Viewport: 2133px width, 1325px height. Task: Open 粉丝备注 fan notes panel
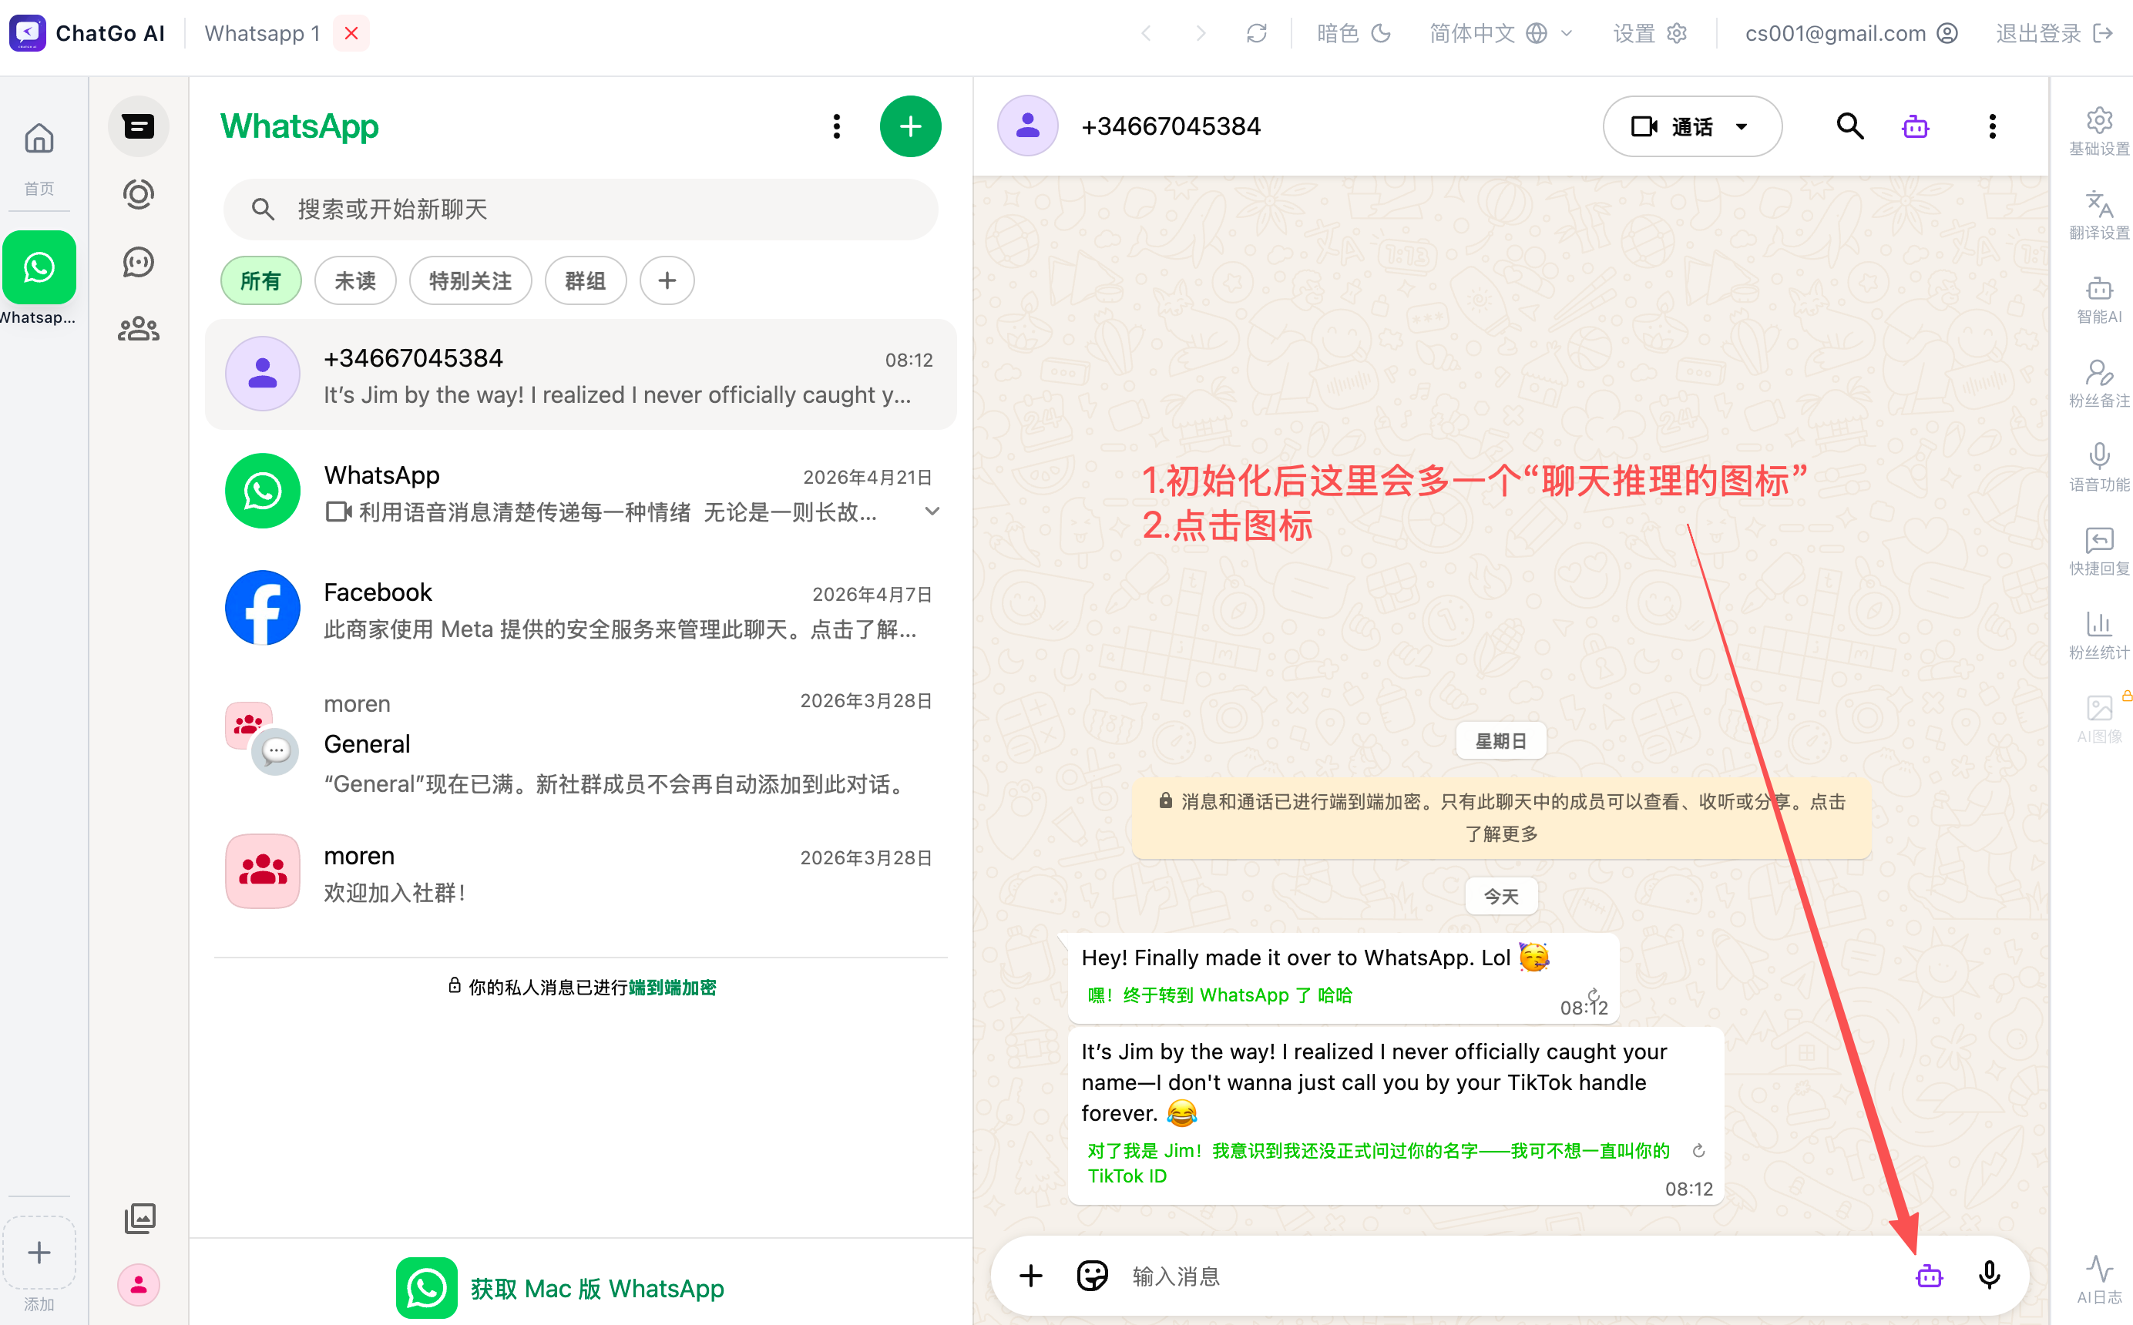pyautogui.click(x=2099, y=384)
